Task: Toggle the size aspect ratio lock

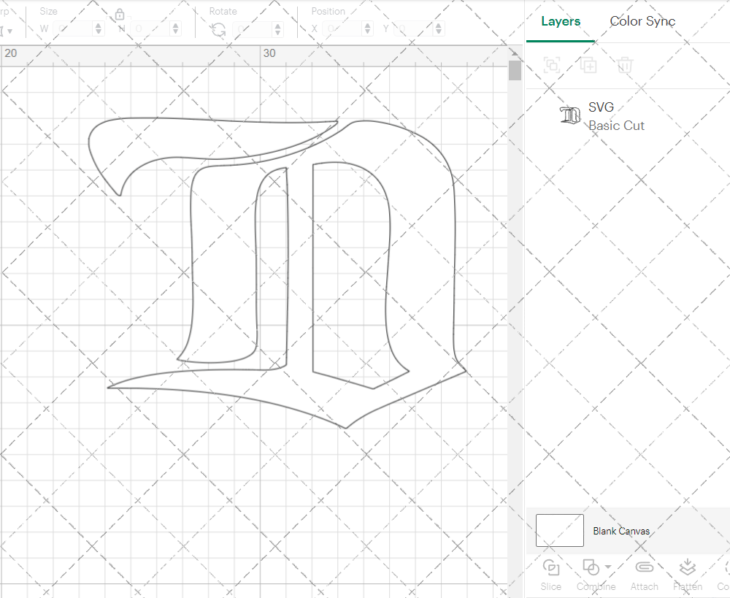Action: coord(120,15)
